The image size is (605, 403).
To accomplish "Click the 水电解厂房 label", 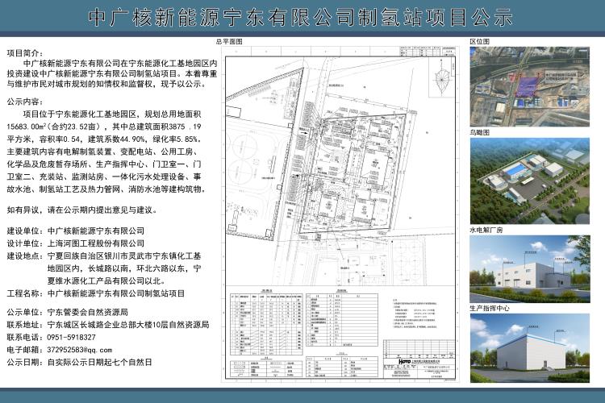I will (x=486, y=230).
